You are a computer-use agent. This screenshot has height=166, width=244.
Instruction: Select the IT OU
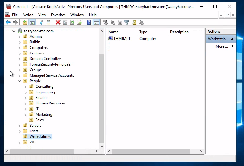[x=37, y=109]
